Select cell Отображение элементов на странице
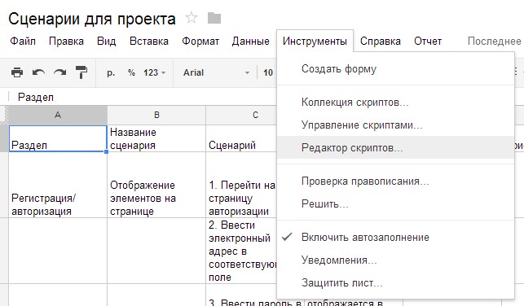524x306 pixels. coord(156,185)
